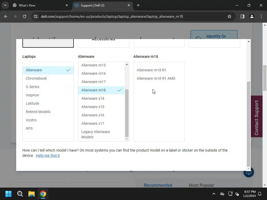Select Alienware in the Laptops list
The width and height of the screenshot is (267, 200).
coord(48,70)
